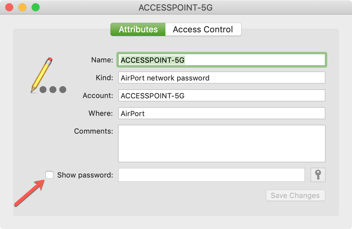
Task: Click the red arrow annotation
Action: pyautogui.click(x=29, y=193)
